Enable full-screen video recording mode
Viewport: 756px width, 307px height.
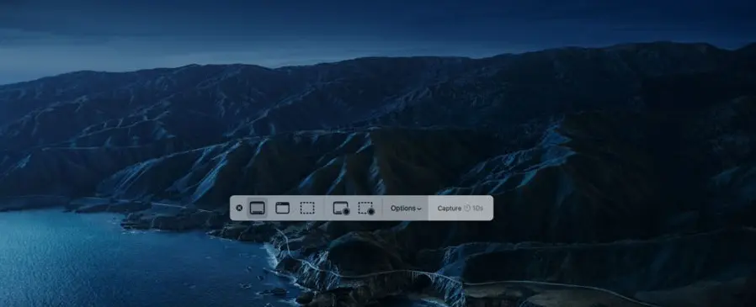pos(341,209)
